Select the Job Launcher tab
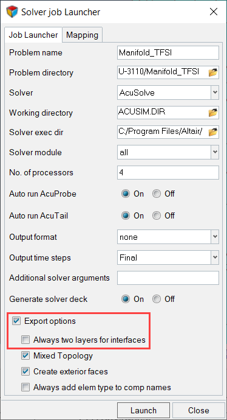This screenshot has width=227, height=420. (x=33, y=35)
